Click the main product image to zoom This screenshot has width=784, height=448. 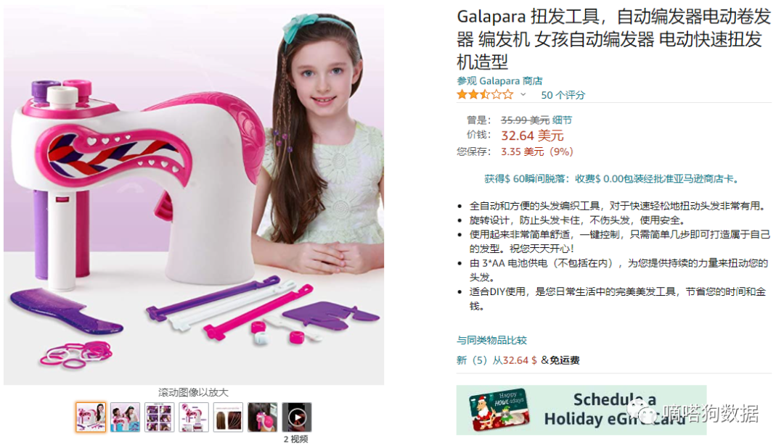194,195
